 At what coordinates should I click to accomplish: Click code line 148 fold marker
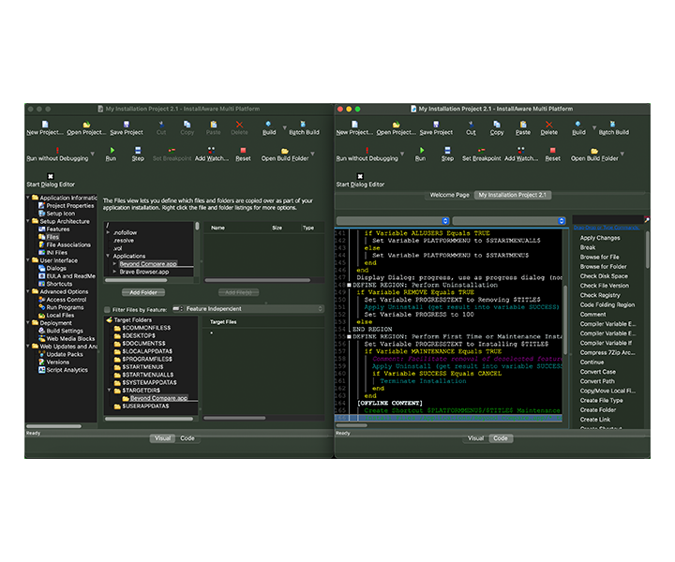coord(349,285)
